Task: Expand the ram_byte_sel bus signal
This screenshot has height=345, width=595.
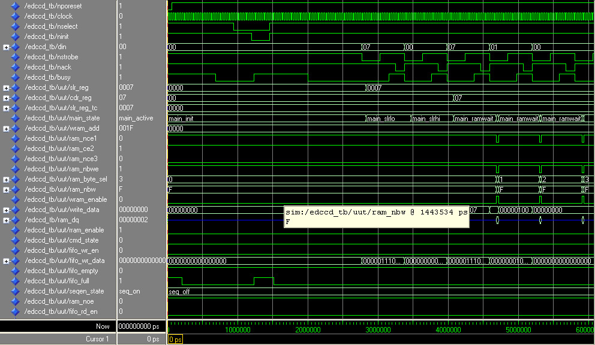Action: 6,179
